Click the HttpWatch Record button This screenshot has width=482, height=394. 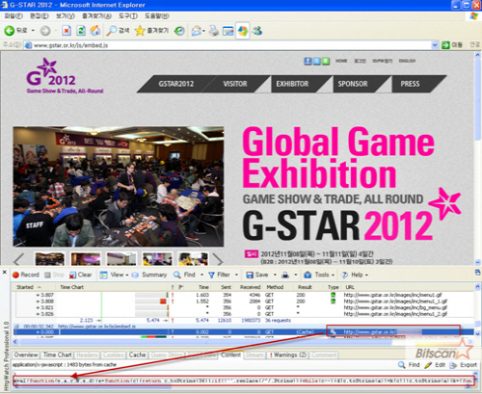click(x=26, y=275)
